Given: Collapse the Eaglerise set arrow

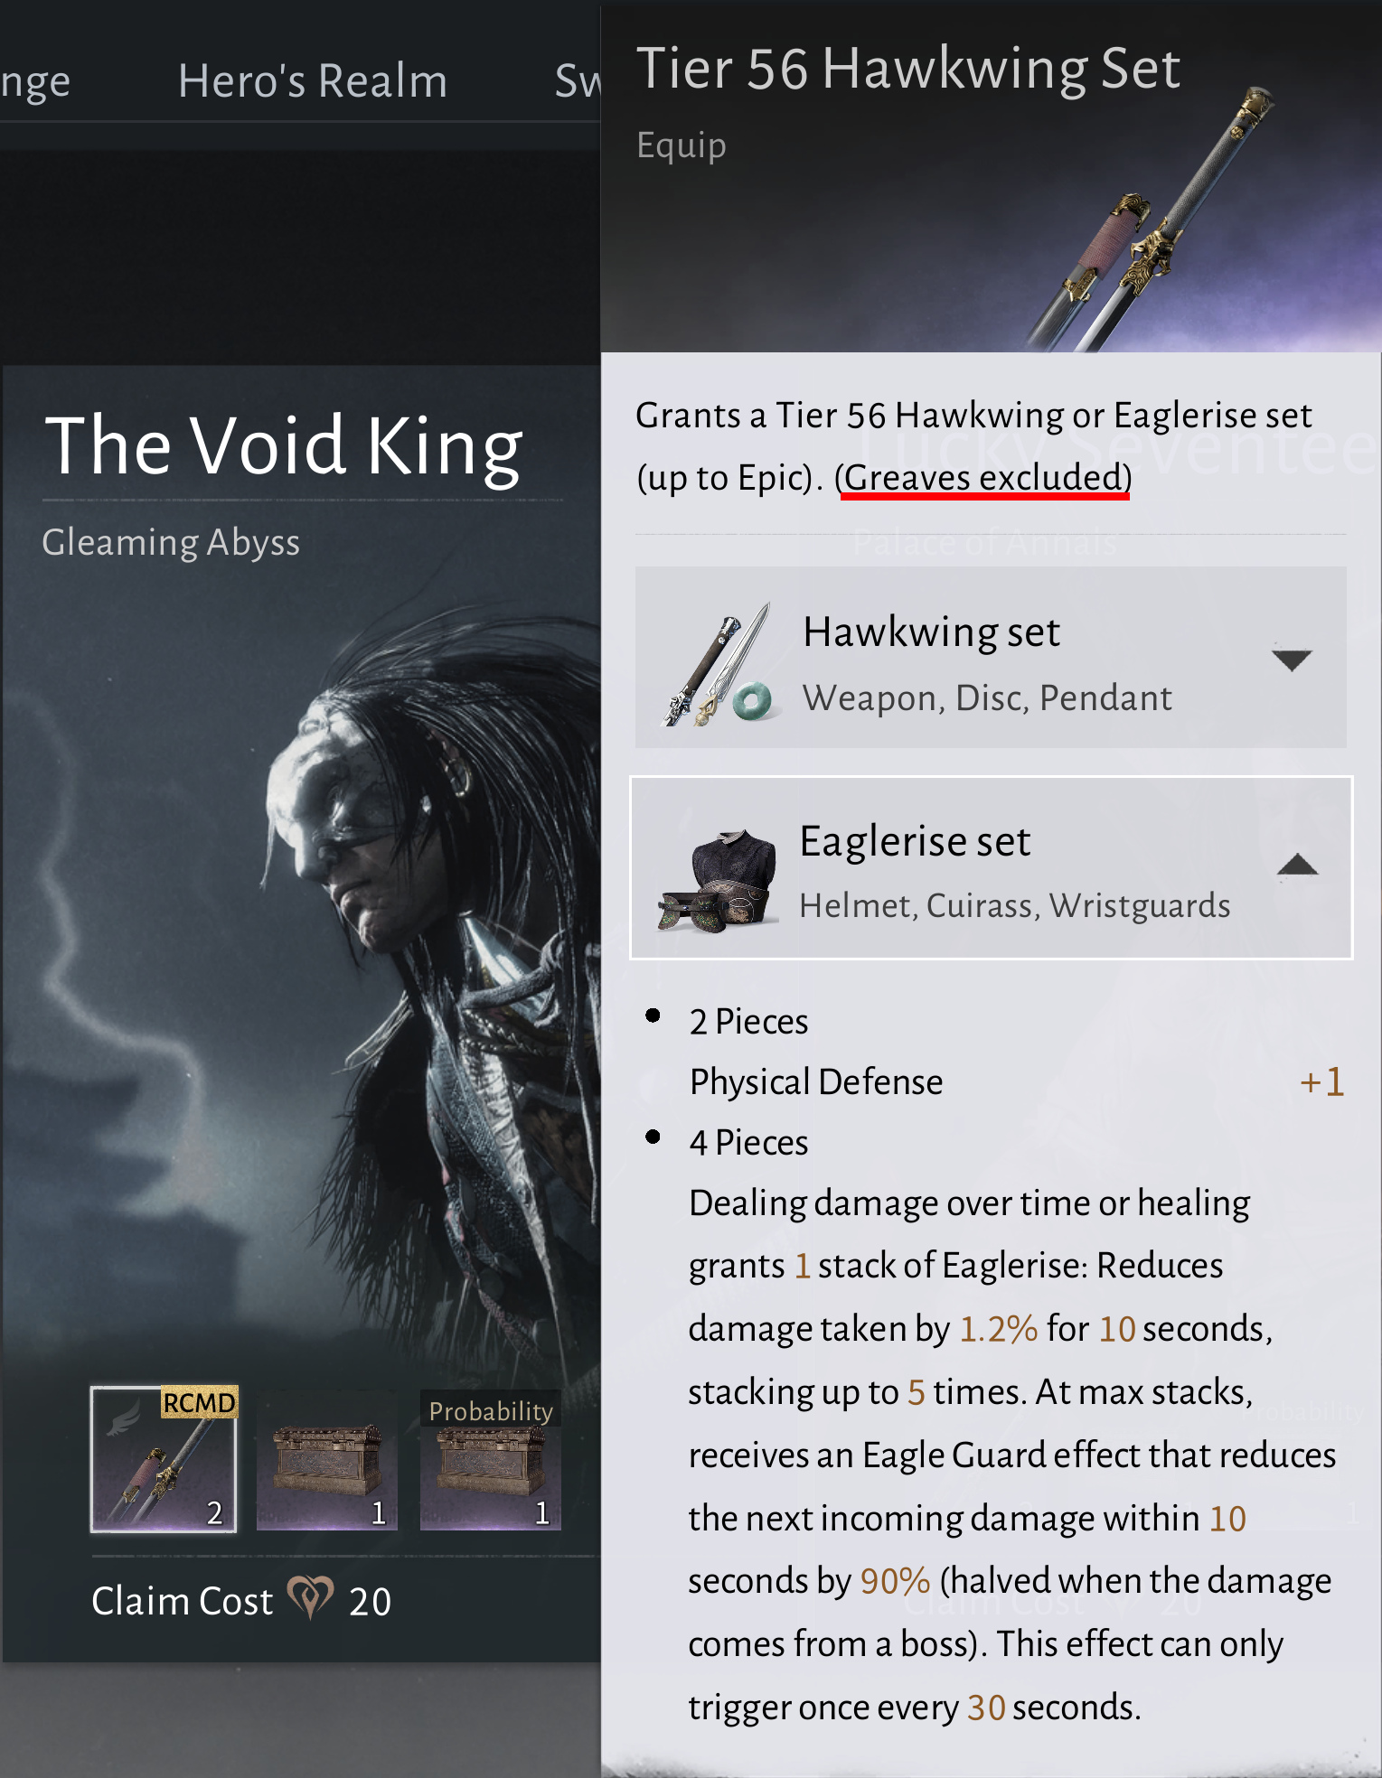Looking at the screenshot, I should click(x=1297, y=865).
